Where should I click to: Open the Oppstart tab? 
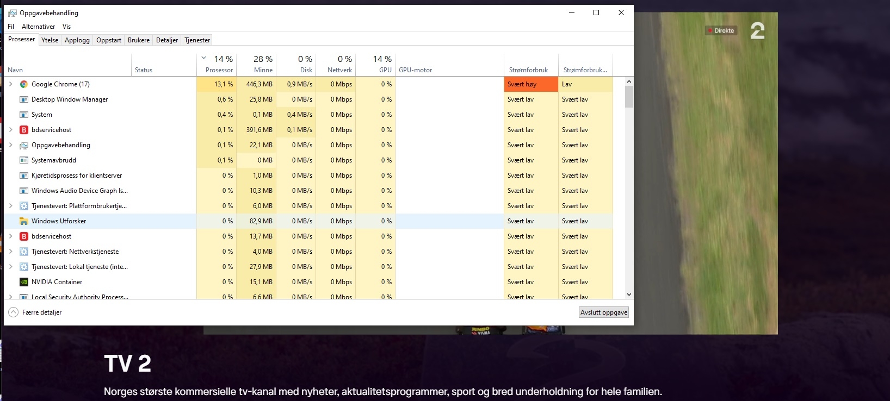click(109, 40)
